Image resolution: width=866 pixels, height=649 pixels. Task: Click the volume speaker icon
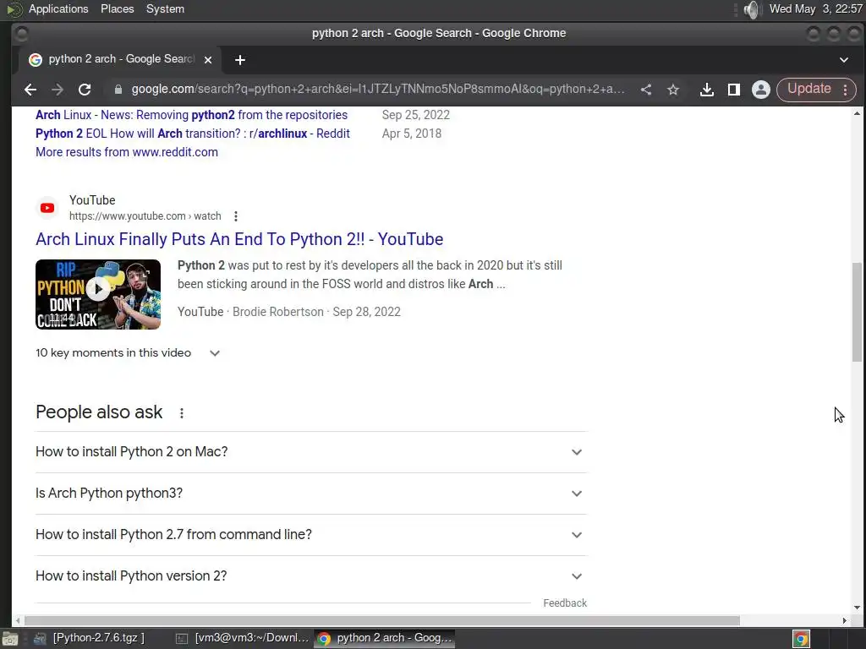(x=752, y=9)
